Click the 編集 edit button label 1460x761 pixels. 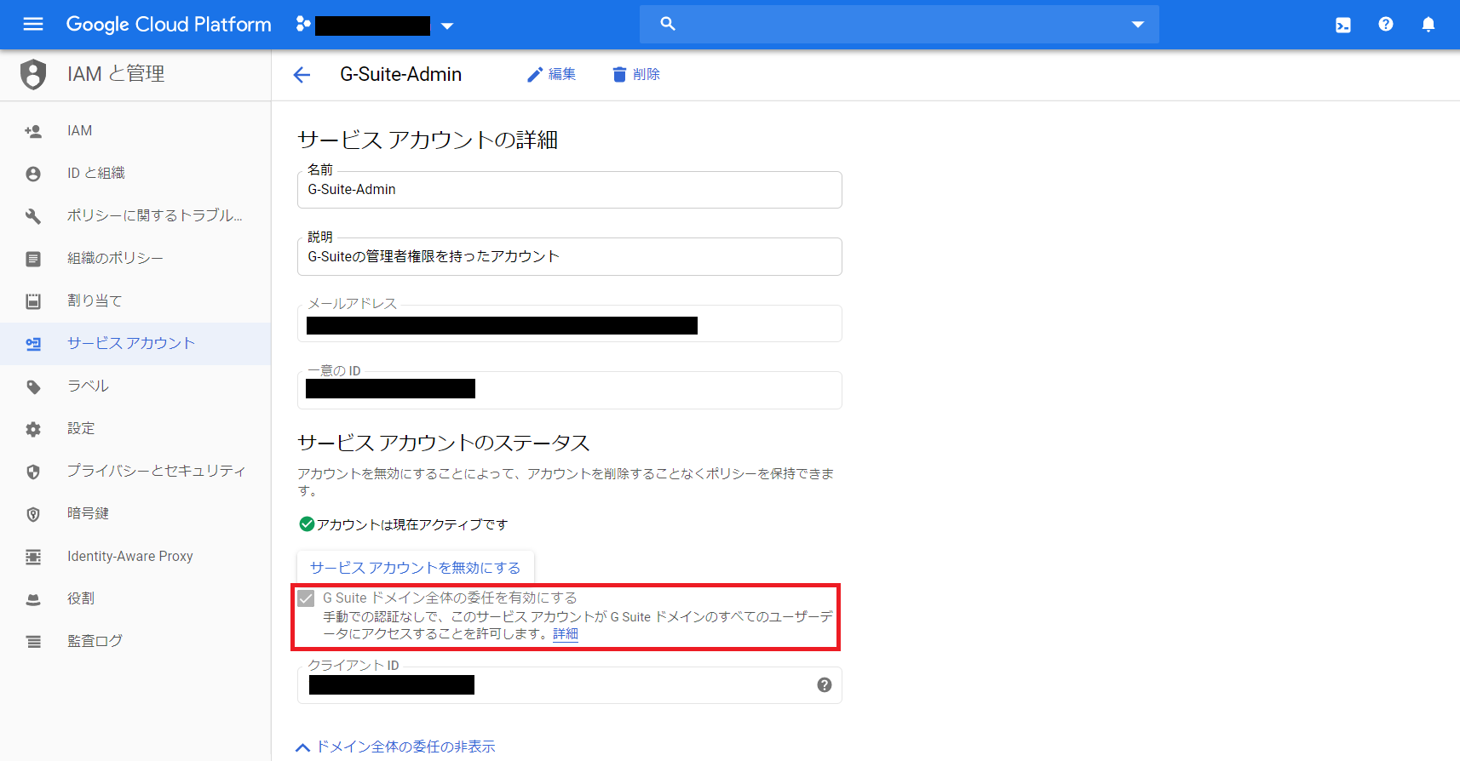[562, 74]
